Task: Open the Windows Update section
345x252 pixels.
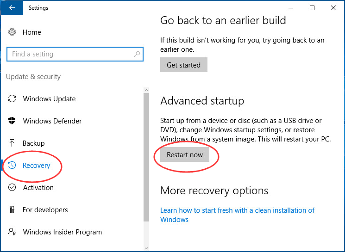Action: [49, 99]
